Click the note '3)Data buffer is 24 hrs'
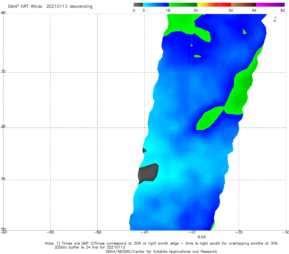Viewport: 289px width, 254px height. tap(90, 247)
